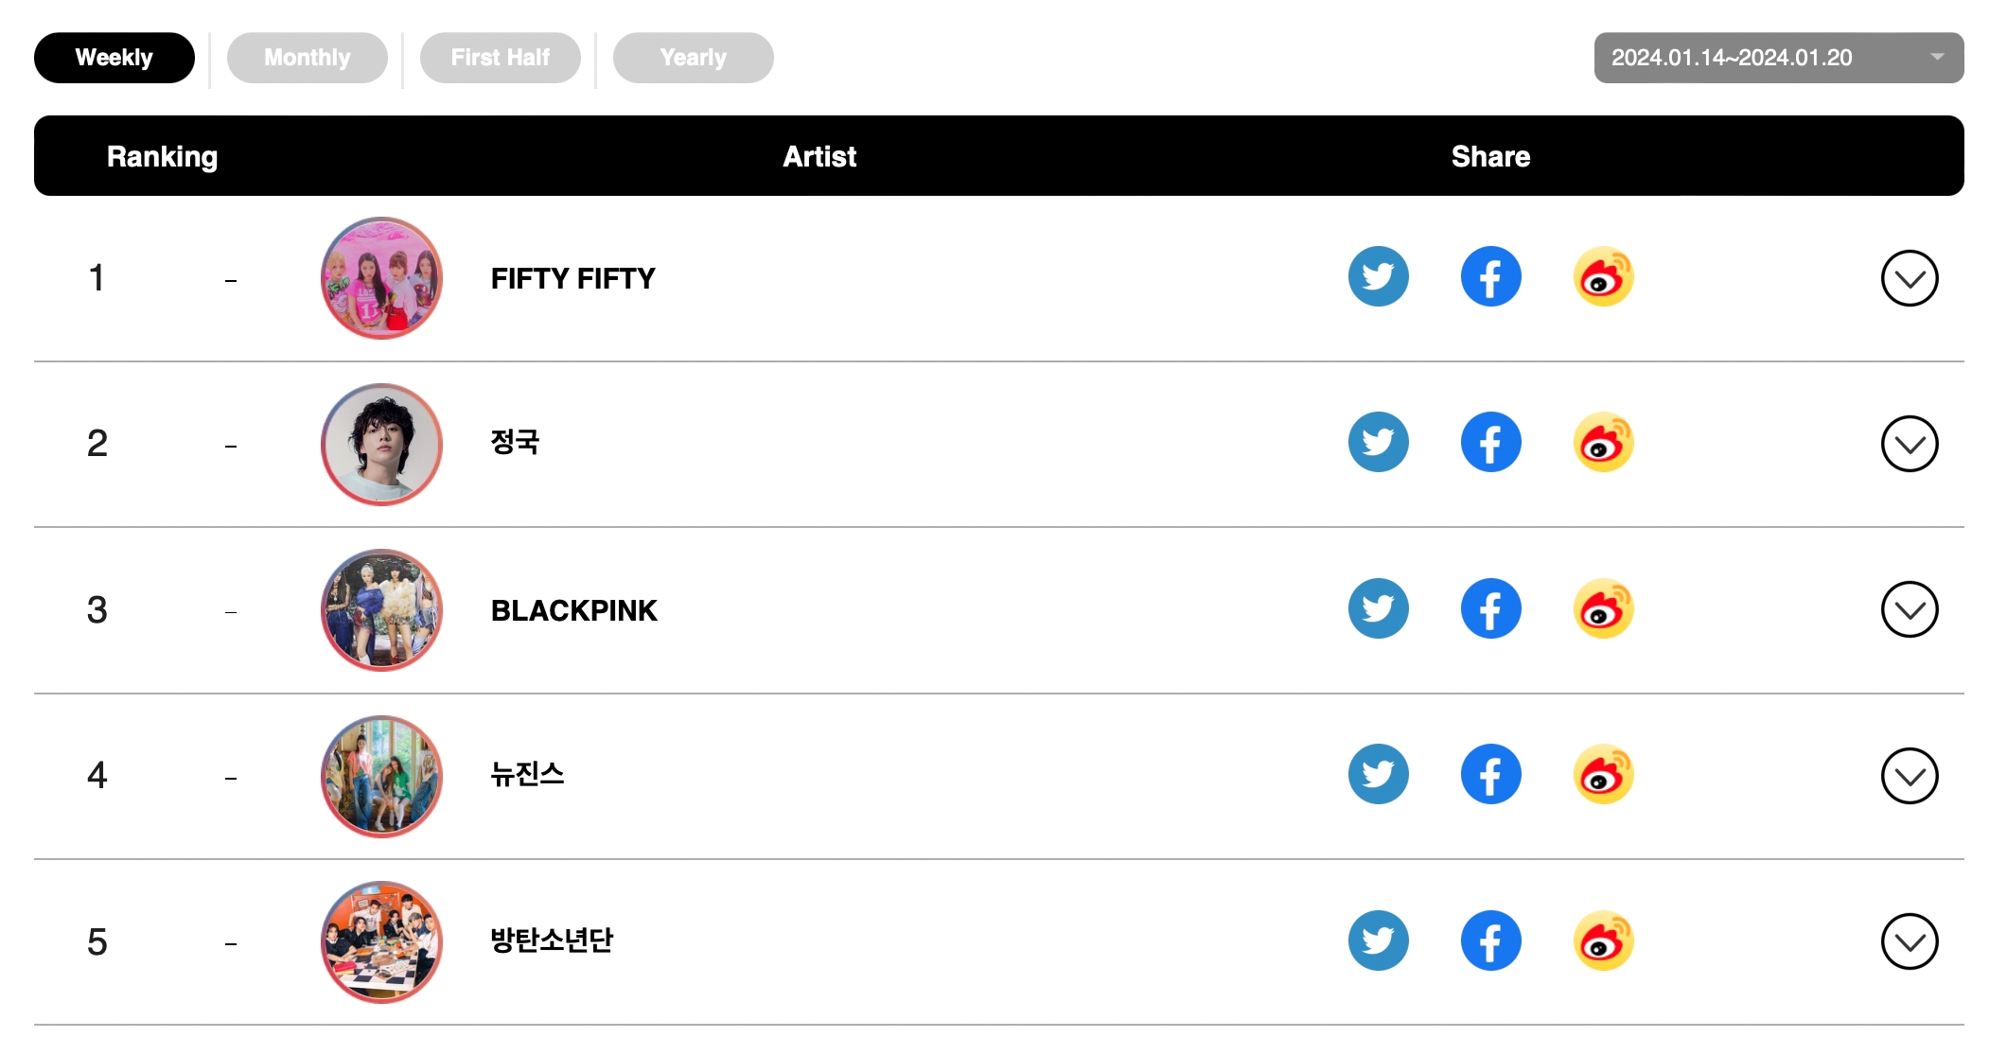Share 뉴진스 on Twitter

coord(1378,775)
